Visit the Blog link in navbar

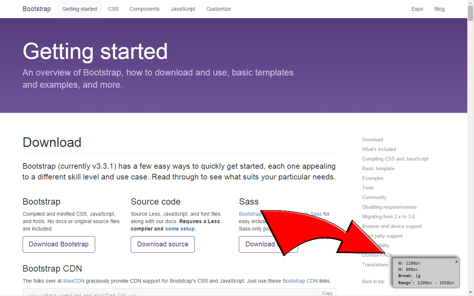point(440,9)
